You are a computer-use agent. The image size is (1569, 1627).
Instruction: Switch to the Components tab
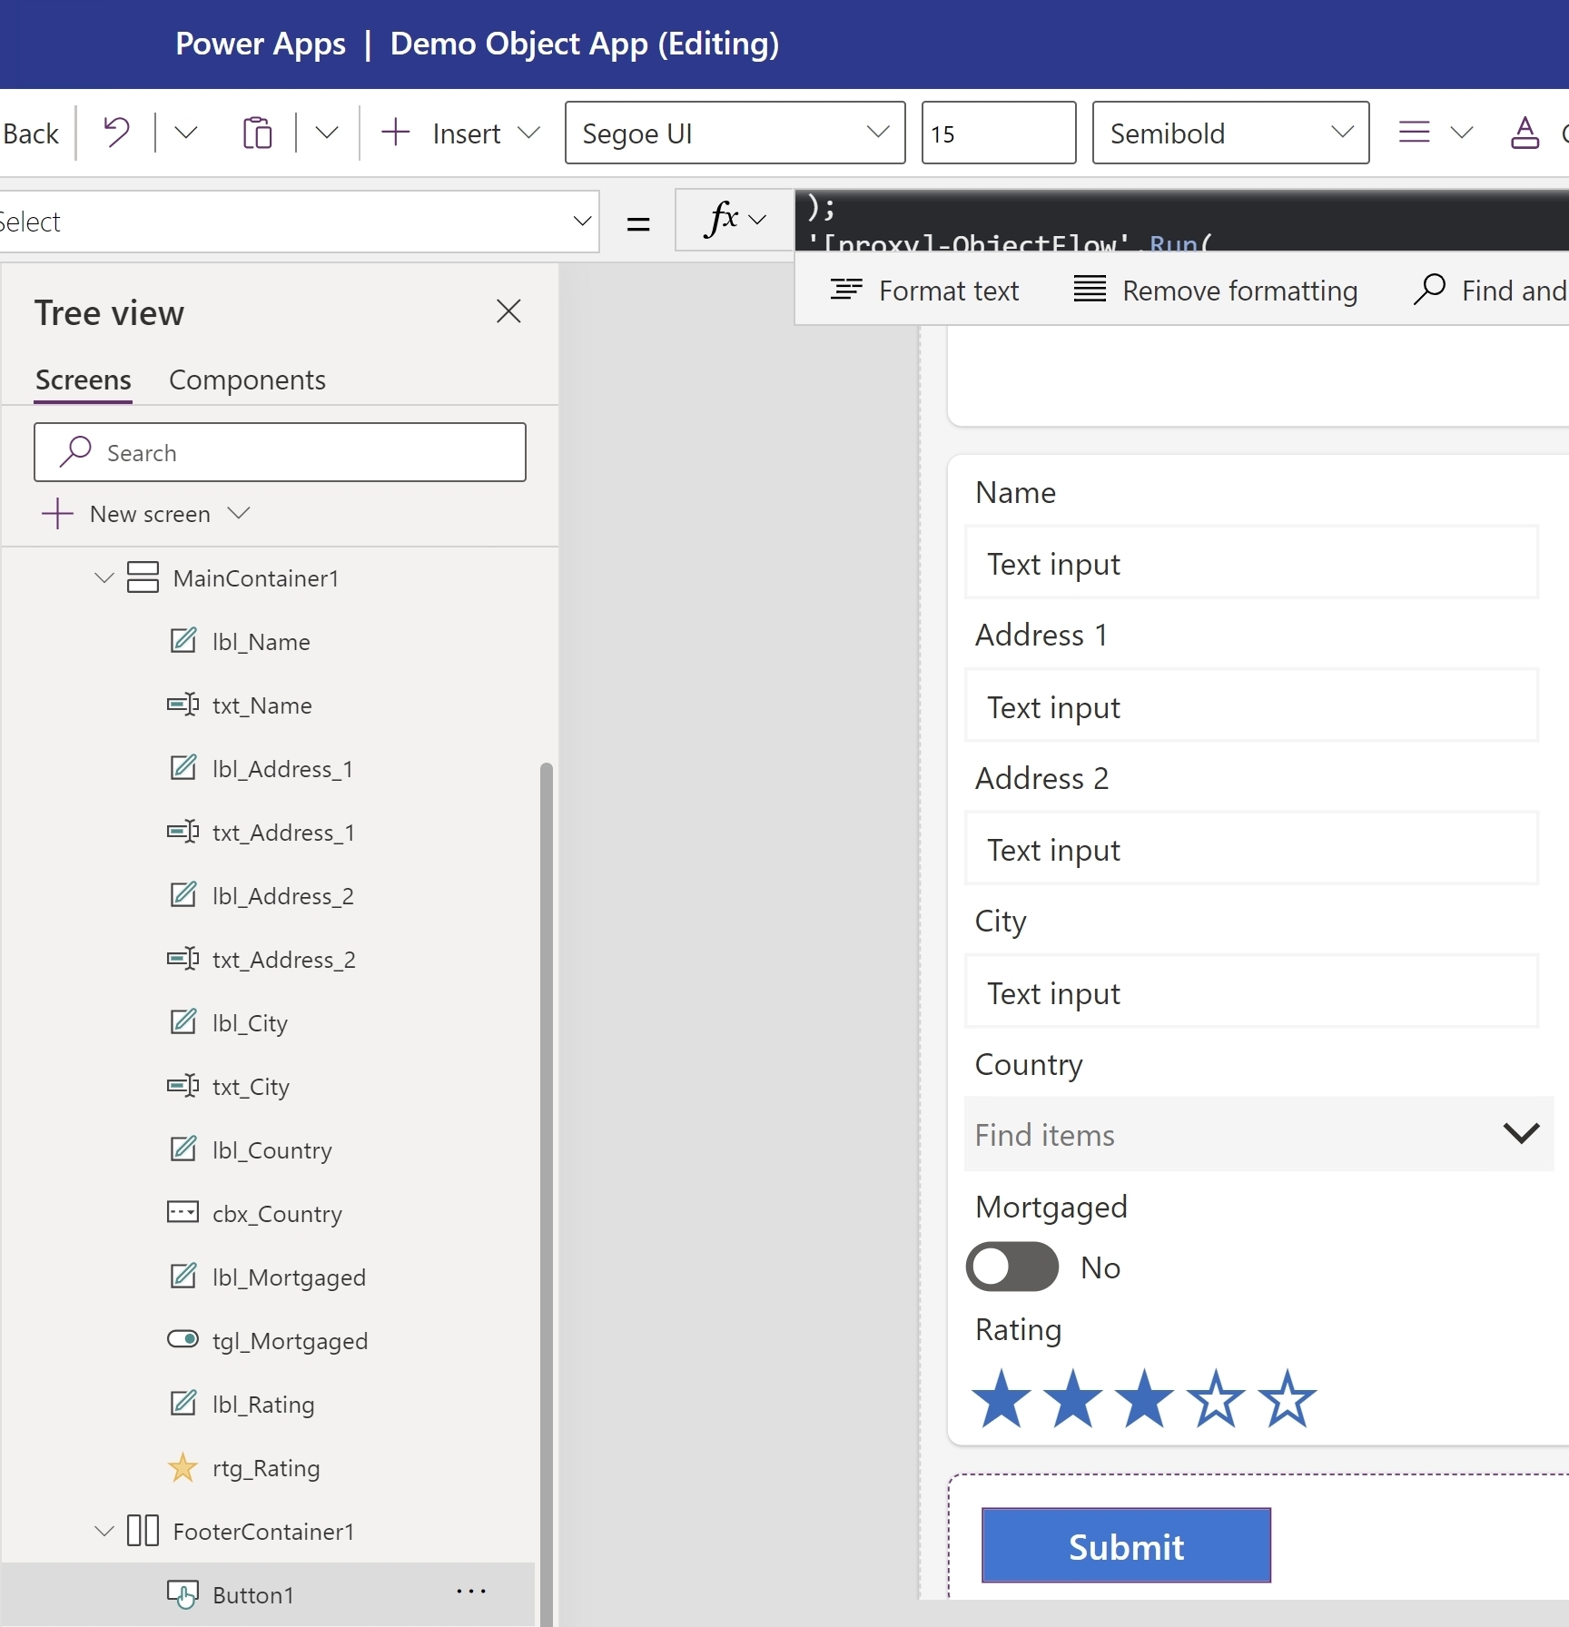247,380
